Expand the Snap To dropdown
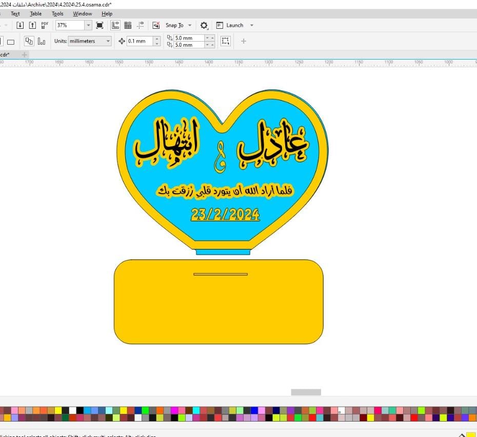477x437 pixels. coord(190,25)
